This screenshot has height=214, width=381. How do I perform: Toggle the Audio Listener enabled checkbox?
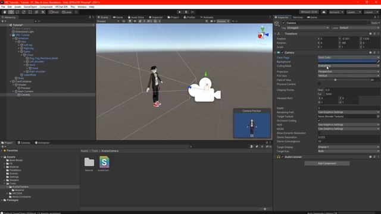coord(282,157)
